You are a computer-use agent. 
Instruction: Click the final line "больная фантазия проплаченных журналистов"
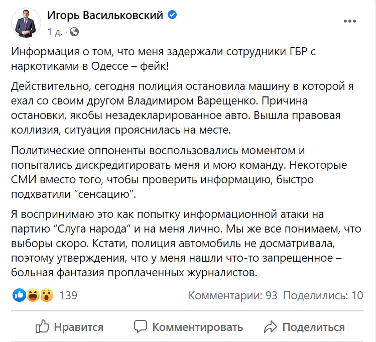point(134,273)
